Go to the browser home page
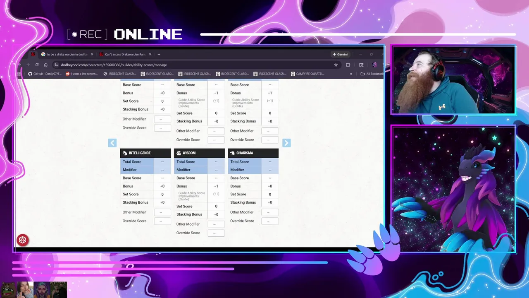This screenshot has width=529, height=298. (x=45, y=65)
